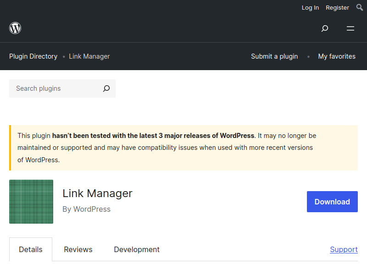
Task: Click the Link Manager title heading
Action: pos(97,193)
